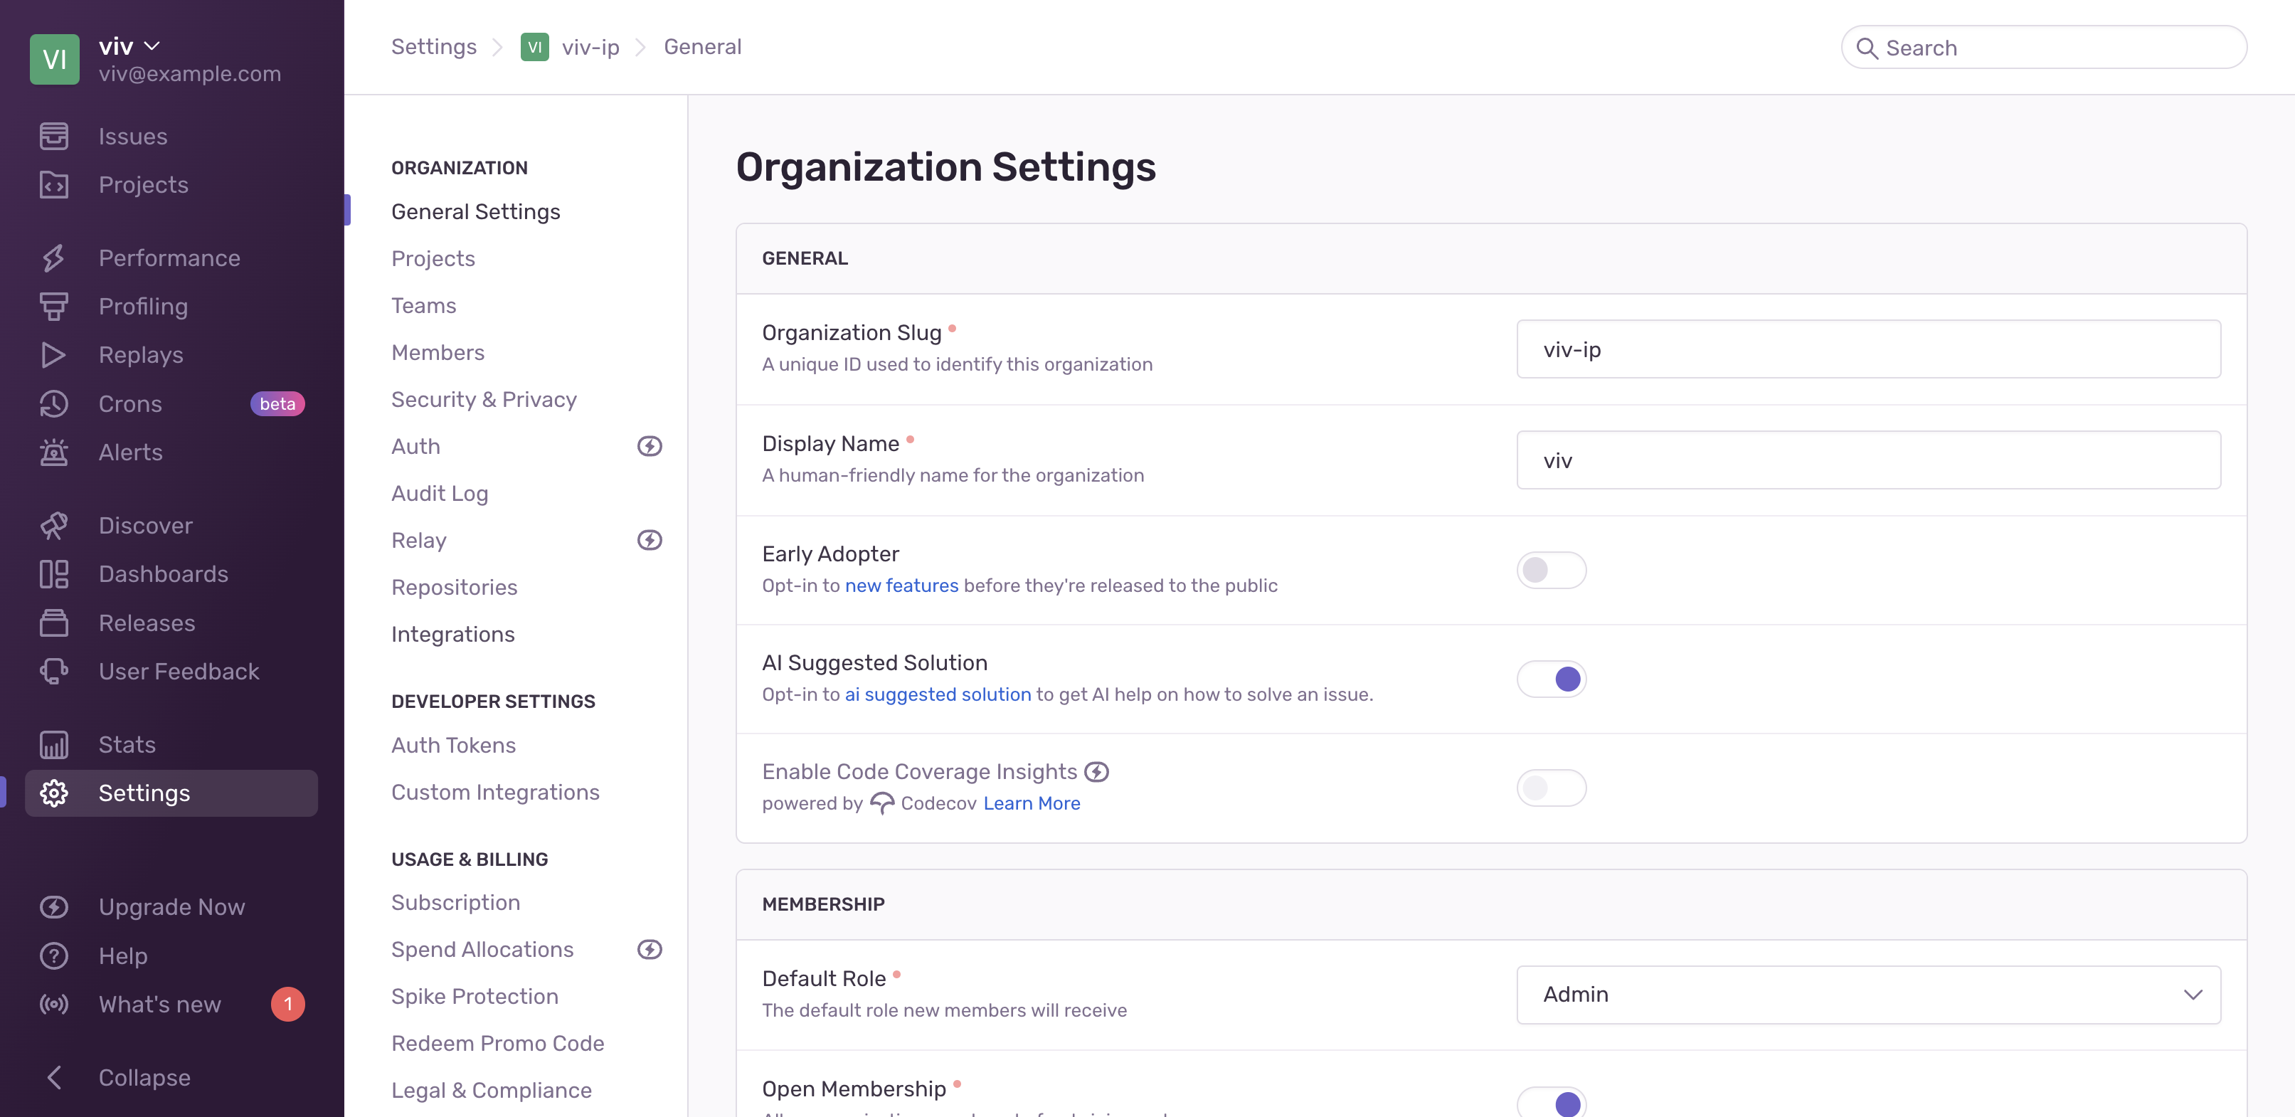Viewport: 2295px width, 1117px height.
Task: Click the Upgrade Now bolt icon
Action: pyautogui.click(x=53, y=907)
